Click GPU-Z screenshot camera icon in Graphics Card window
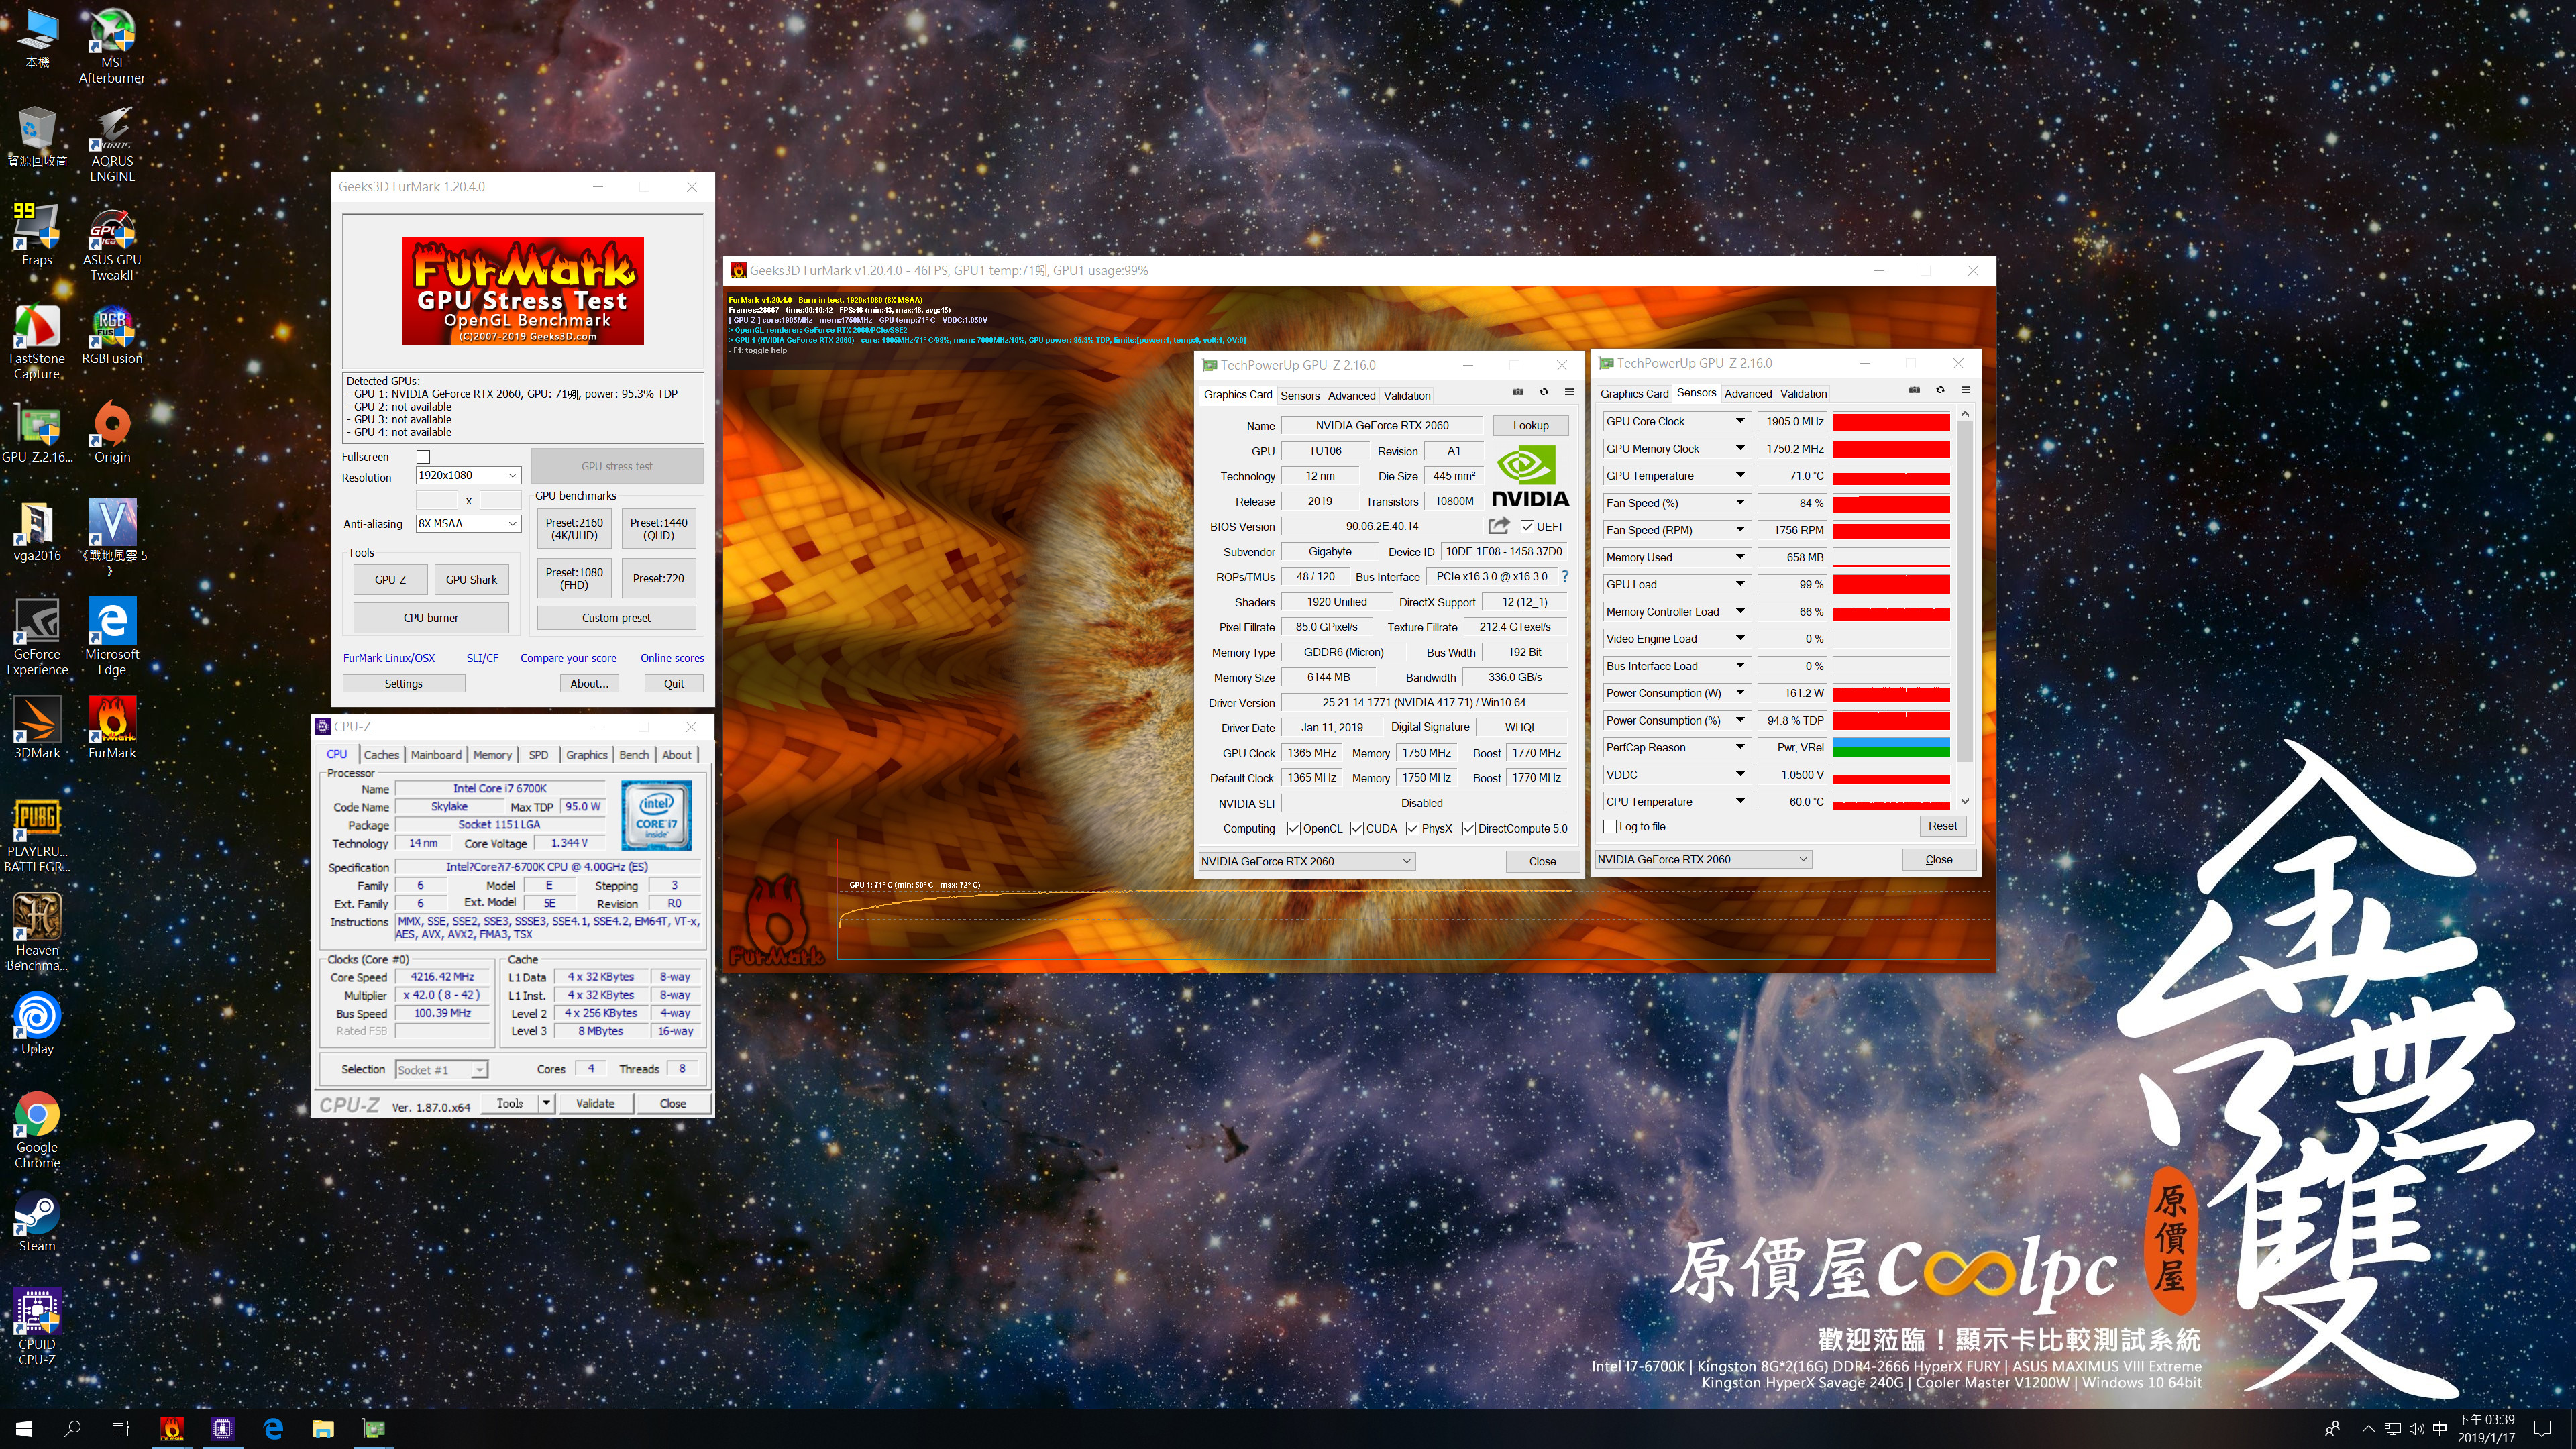The height and width of the screenshot is (1449, 2576). (x=1517, y=392)
